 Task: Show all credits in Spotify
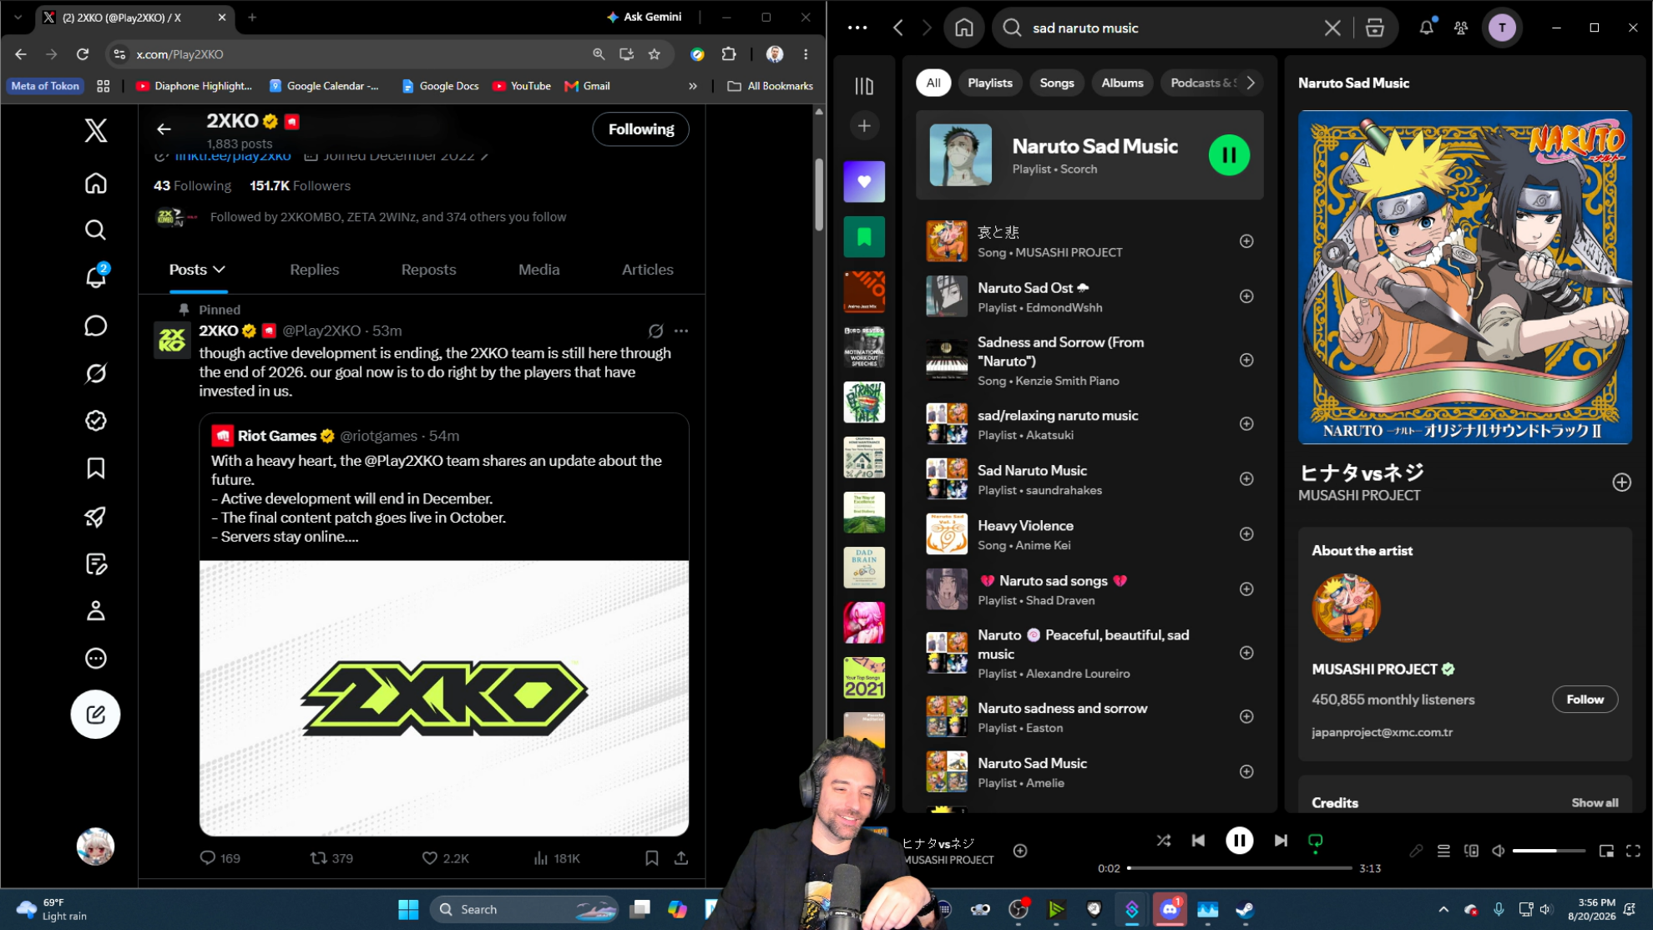(1595, 803)
